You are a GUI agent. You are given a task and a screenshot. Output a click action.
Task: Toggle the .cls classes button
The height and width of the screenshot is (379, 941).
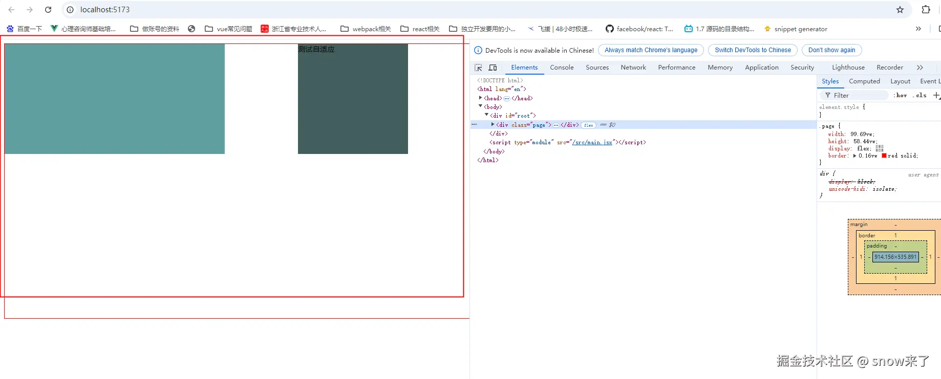(919, 95)
